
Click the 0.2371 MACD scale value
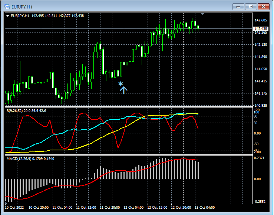(x=259, y=158)
